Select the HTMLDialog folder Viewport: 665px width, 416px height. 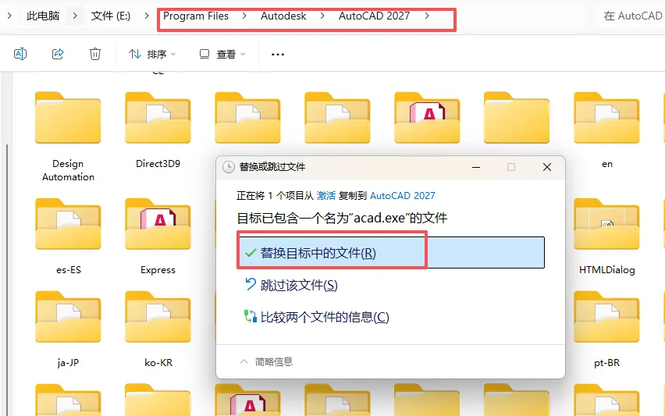[x=607, y=237]
